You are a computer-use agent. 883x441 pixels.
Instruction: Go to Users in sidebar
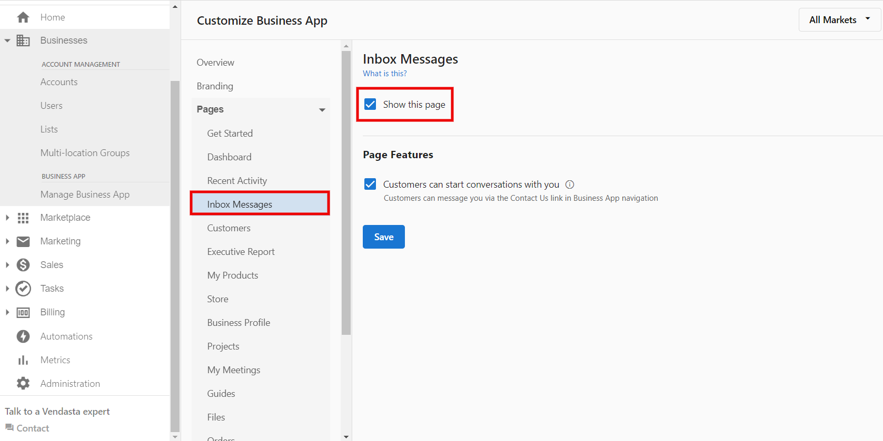(52, 106)
